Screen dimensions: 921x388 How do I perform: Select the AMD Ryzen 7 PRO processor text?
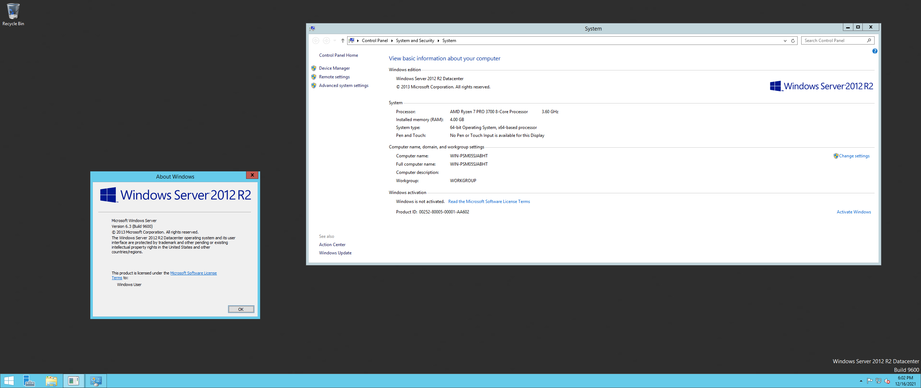(x=489, y=112)
